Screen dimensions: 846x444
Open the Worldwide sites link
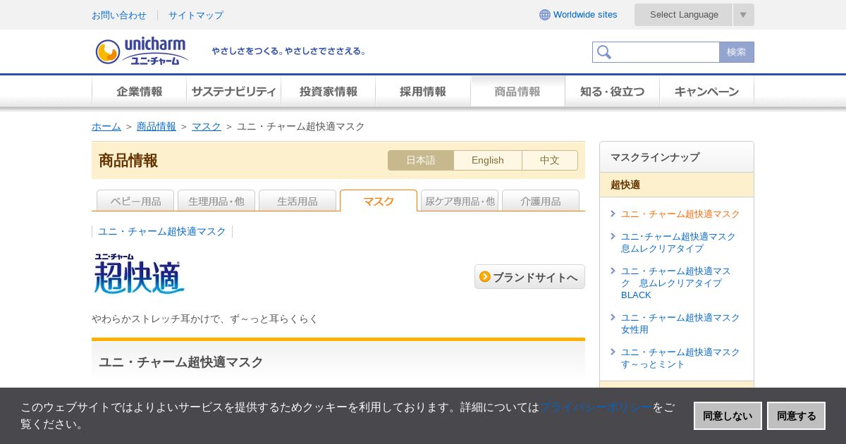coord(585,15)
